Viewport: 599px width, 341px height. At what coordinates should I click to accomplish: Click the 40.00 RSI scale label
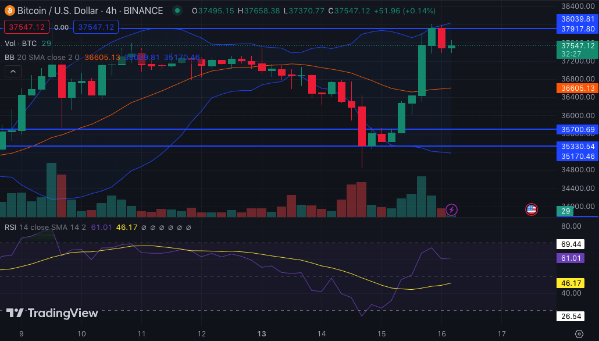point(571,293)
